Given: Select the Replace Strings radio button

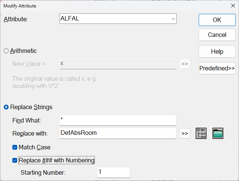Looking at the screenshot, I should tap(6, 107).
